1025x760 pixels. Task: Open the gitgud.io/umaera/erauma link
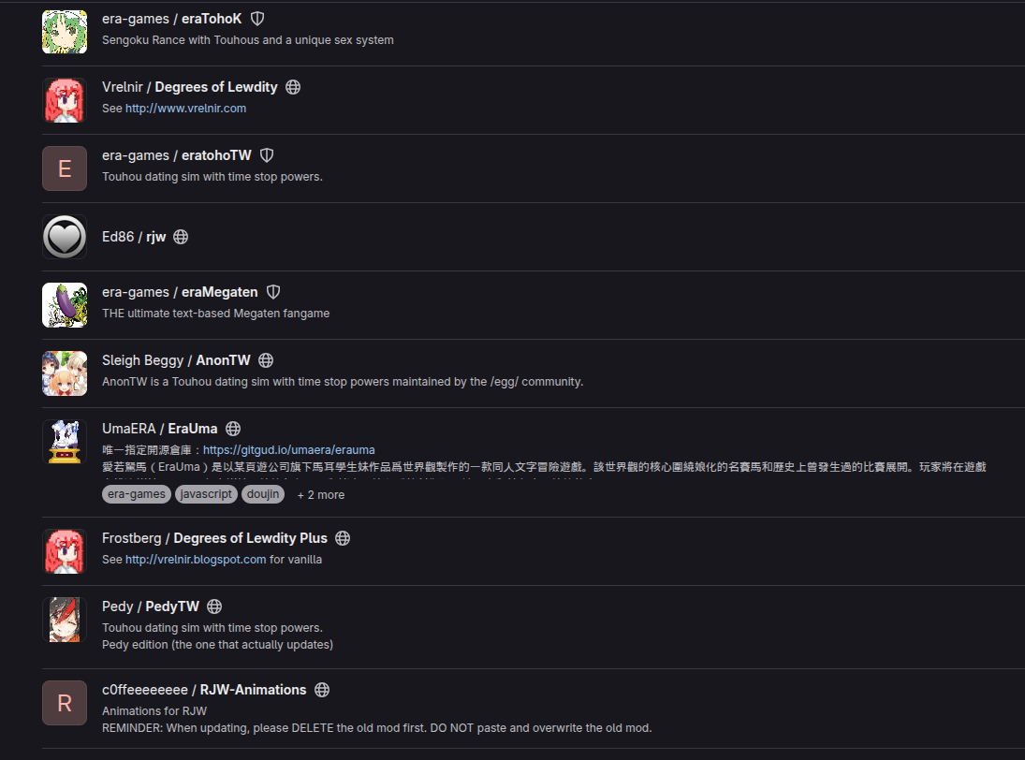[x=288, y=450]
